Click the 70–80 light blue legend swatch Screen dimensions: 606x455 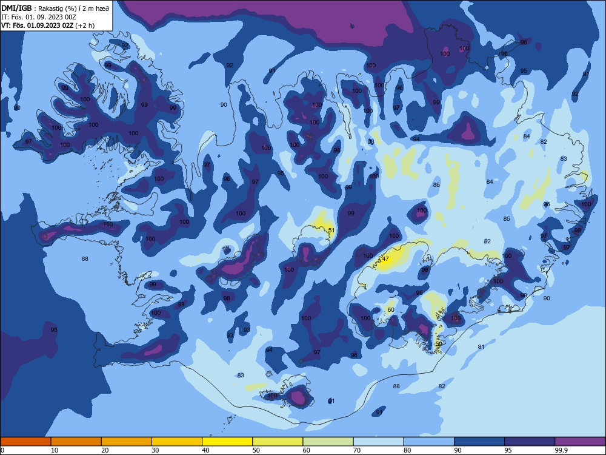point(378,442)
